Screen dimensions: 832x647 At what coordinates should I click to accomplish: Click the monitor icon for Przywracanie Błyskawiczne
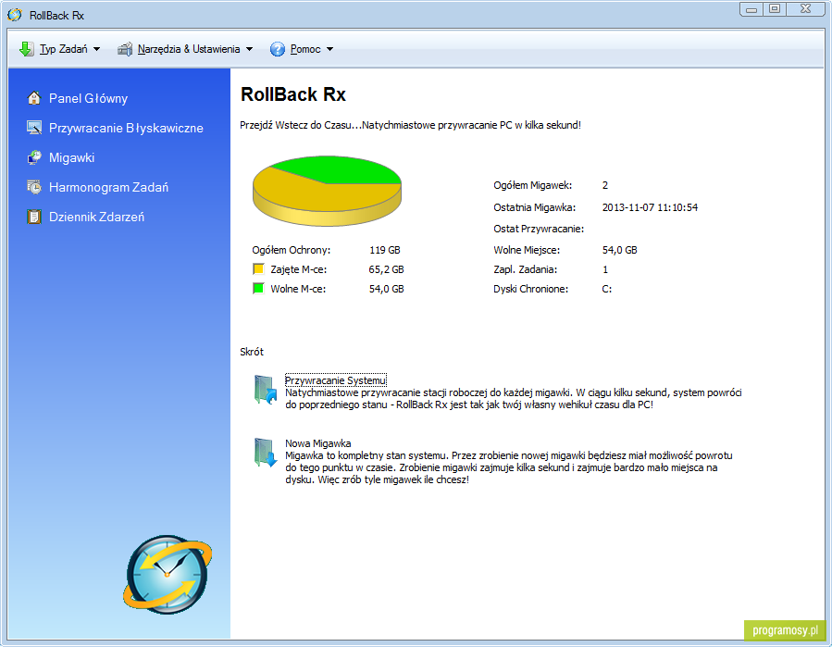[34, 128]
